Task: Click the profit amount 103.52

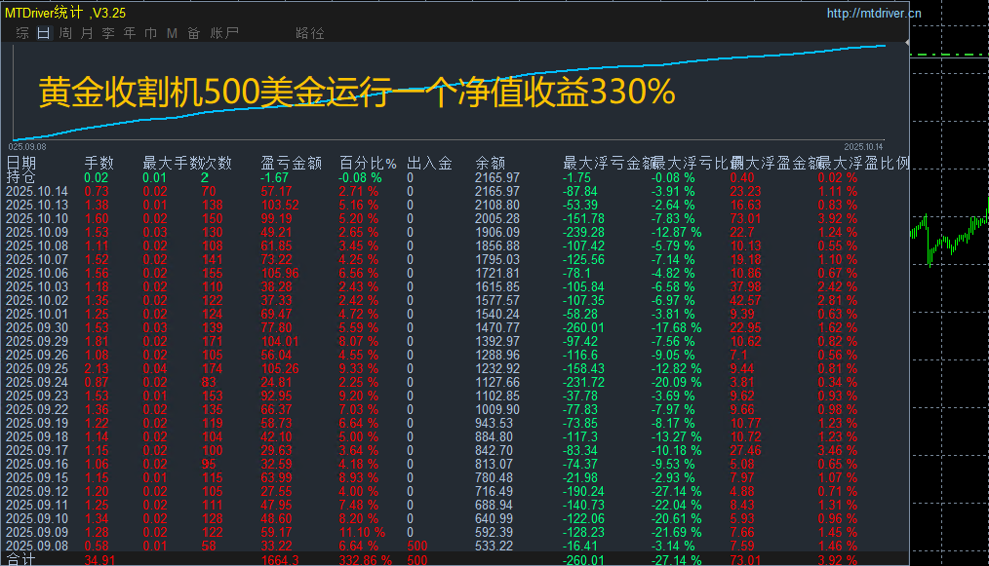Action: (280, 205)
